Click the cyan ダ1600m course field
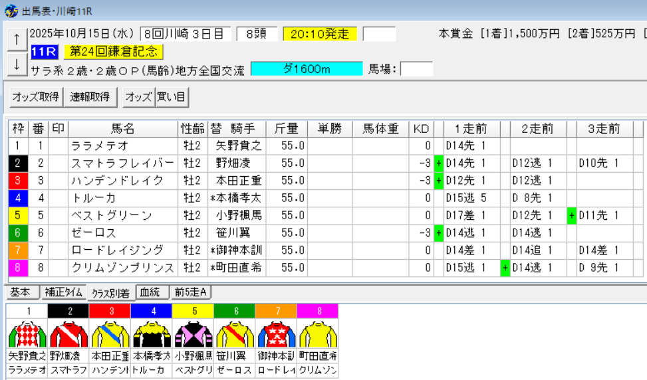 click(307, 69)
